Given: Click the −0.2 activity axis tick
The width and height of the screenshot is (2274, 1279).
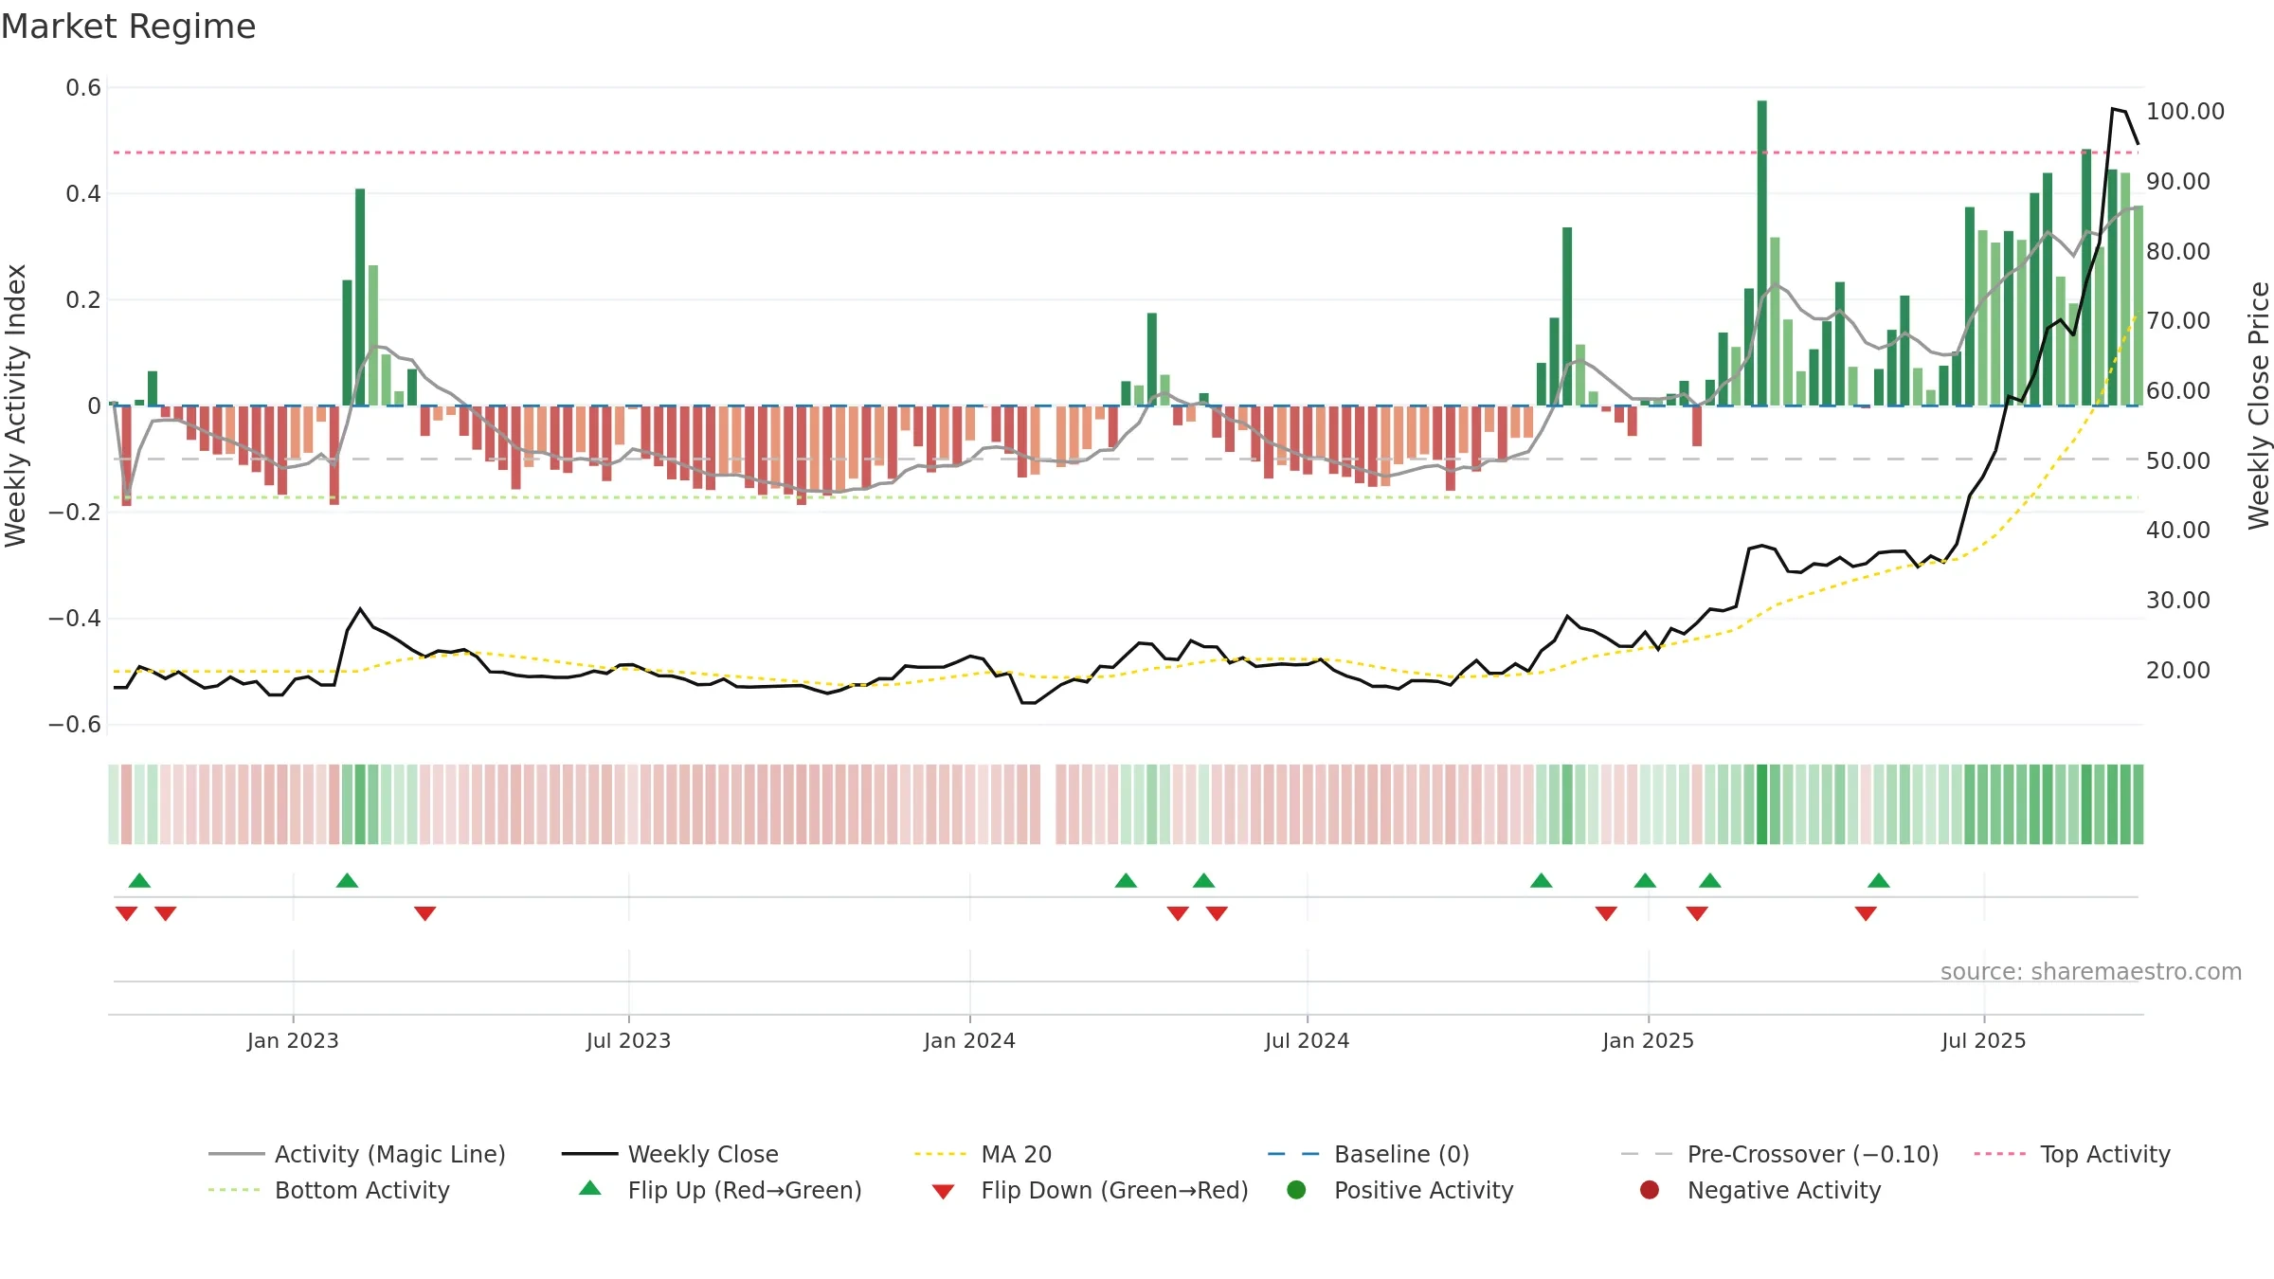Looking at the screenshot, I should (75, 512).
